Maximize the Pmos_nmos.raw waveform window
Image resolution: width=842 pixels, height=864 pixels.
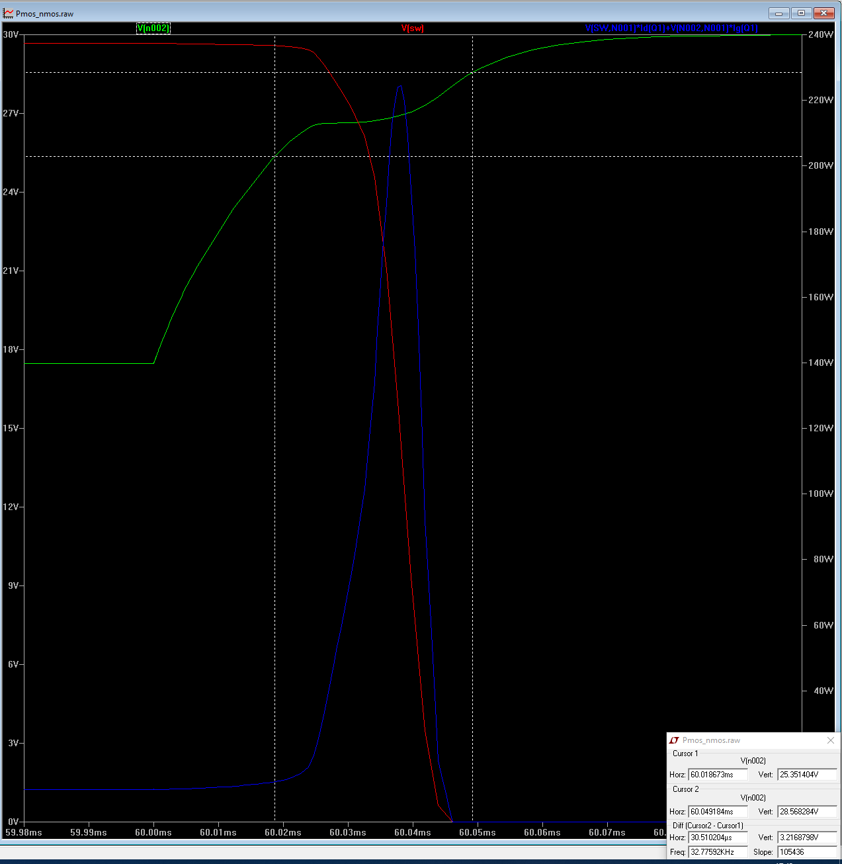(801, 13)
